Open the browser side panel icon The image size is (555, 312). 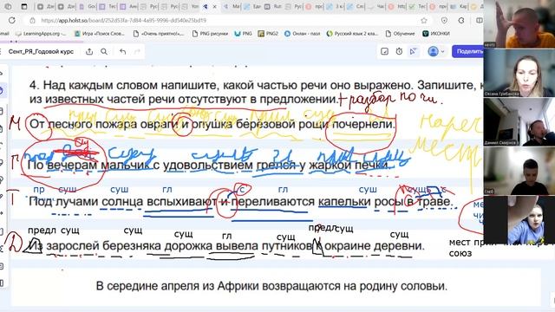click(x=479, y=20)
